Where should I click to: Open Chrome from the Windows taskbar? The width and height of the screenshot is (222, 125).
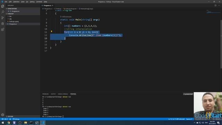click(x=9, y=123)
